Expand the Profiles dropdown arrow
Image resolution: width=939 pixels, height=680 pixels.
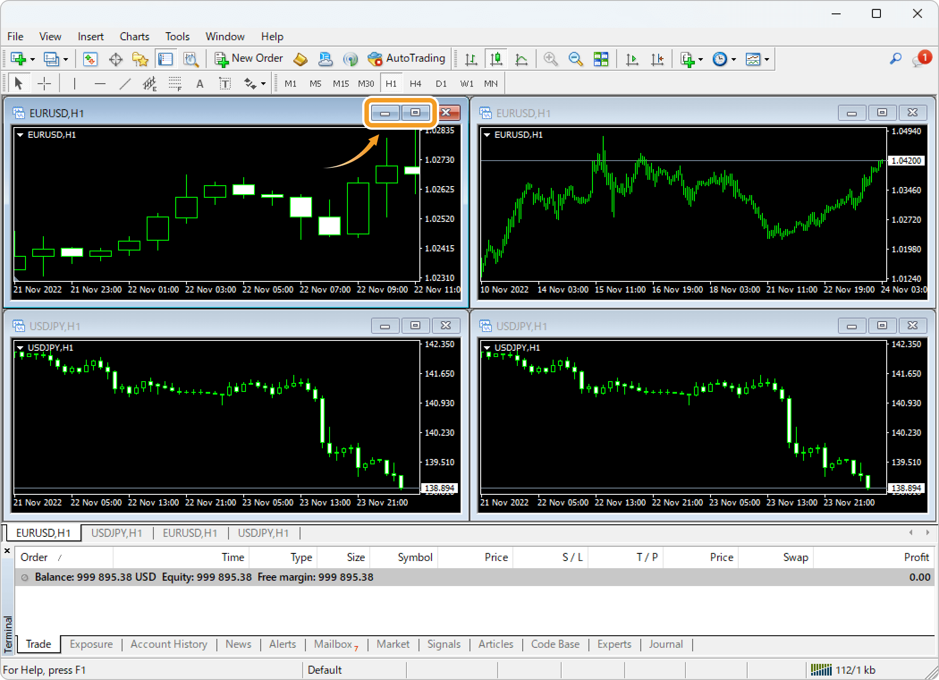[66, 59]
